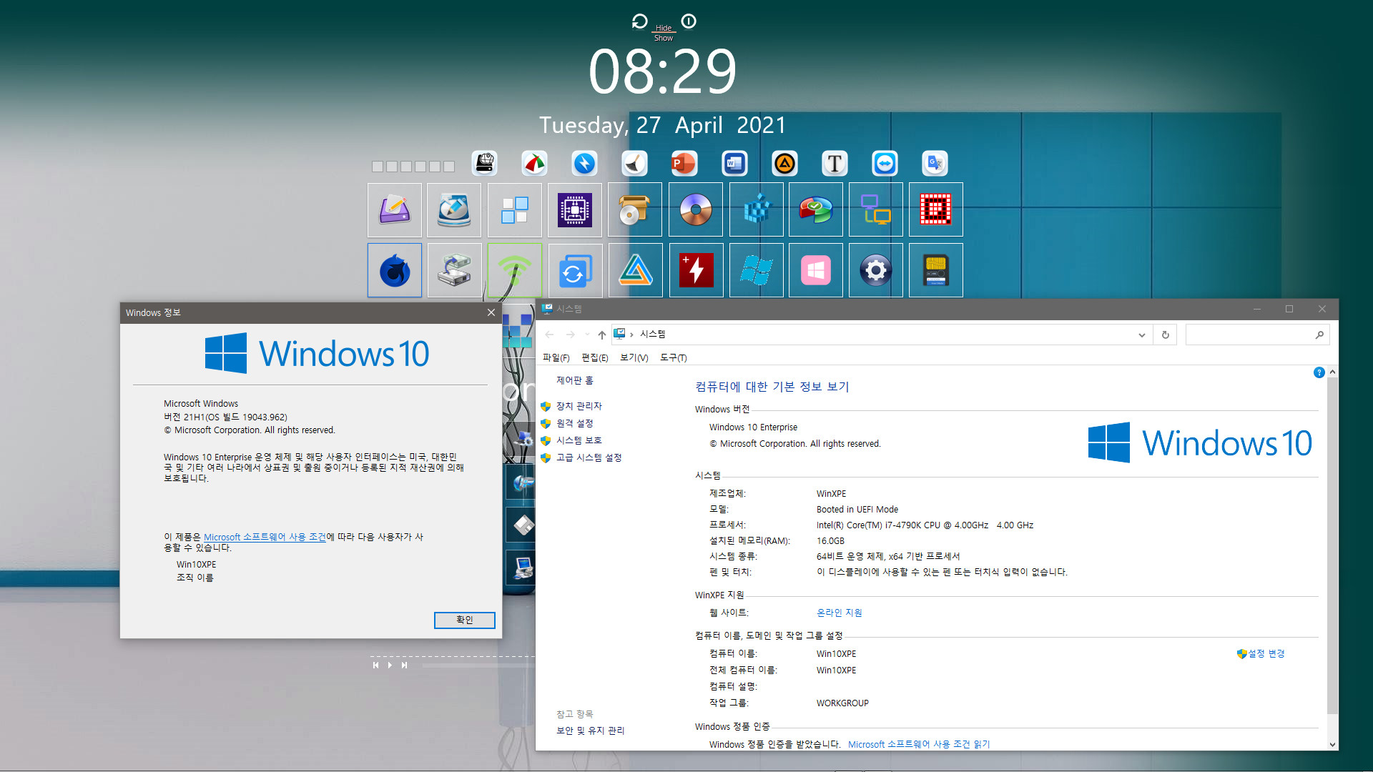Launch the pink Windows logo tile
Viewport: 1373px width, 772px height.
coord(816,270)
